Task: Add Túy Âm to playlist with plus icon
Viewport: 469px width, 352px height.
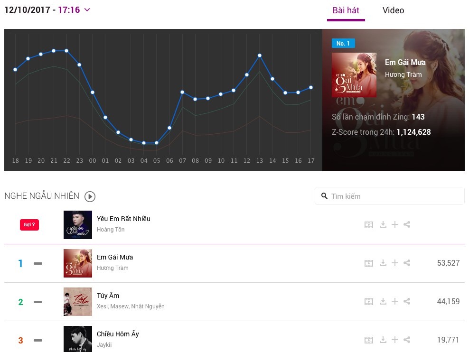Action: (395, 301)
